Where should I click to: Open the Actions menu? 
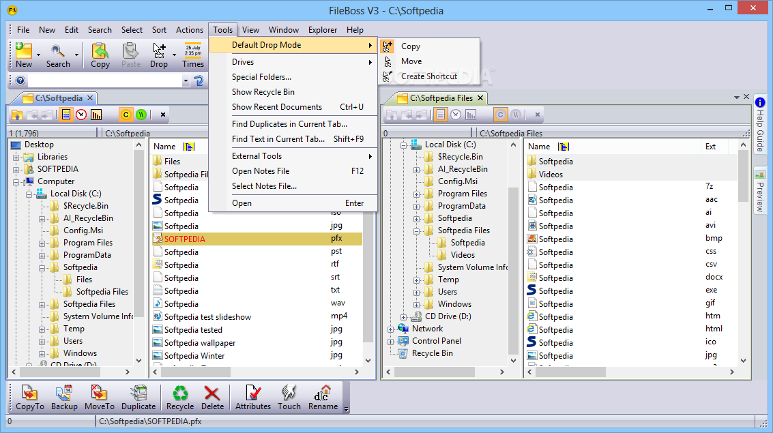pos(189,30)
